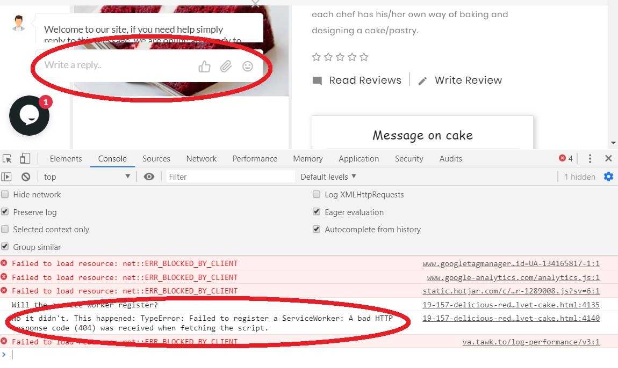The height and width of the screenshot is (368, 618).
Task: Open the emoji picker in chat
Action: (x=248, y=66)
